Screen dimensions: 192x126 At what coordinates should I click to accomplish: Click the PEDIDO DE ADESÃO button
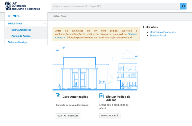tap(110, 116)
